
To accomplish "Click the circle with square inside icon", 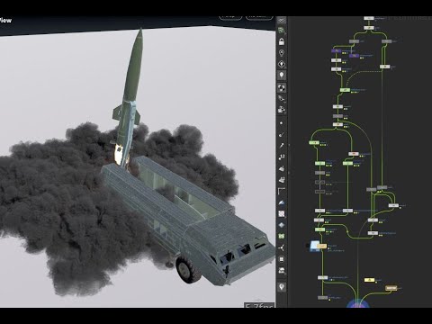I will pyautogui.click(x=282, y=259).
